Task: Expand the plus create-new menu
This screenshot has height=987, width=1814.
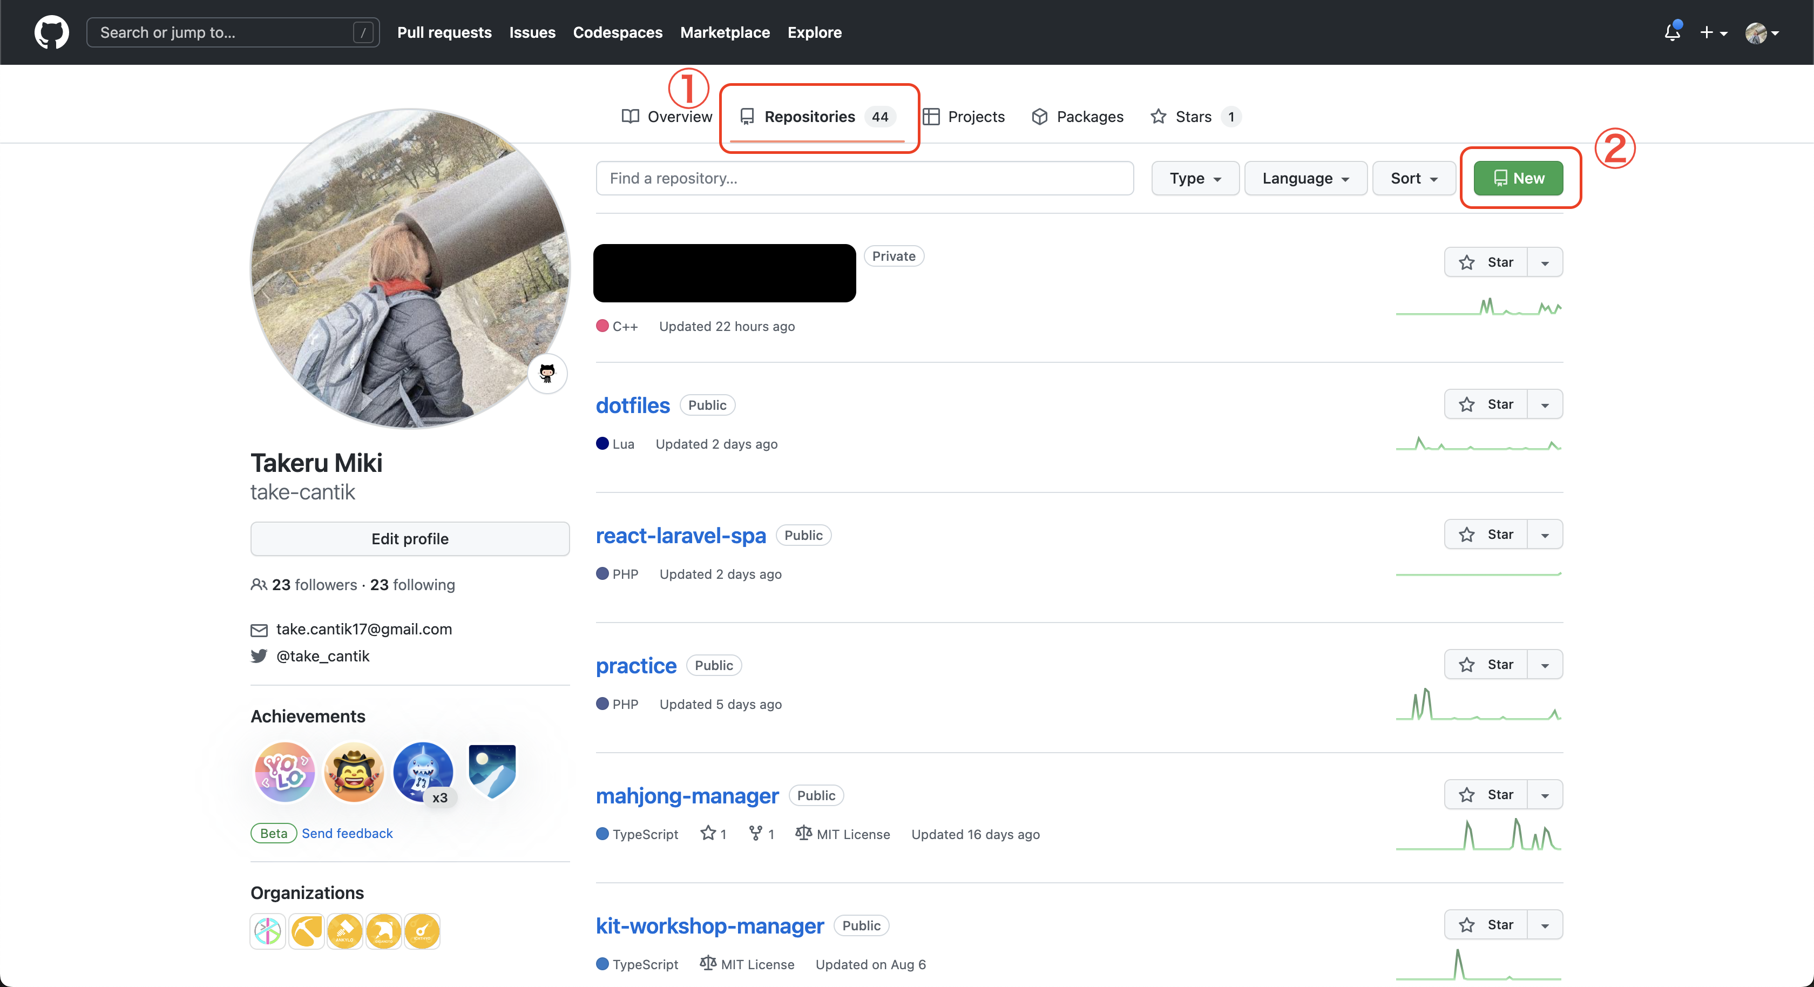Action: [x=1713, y=32]
